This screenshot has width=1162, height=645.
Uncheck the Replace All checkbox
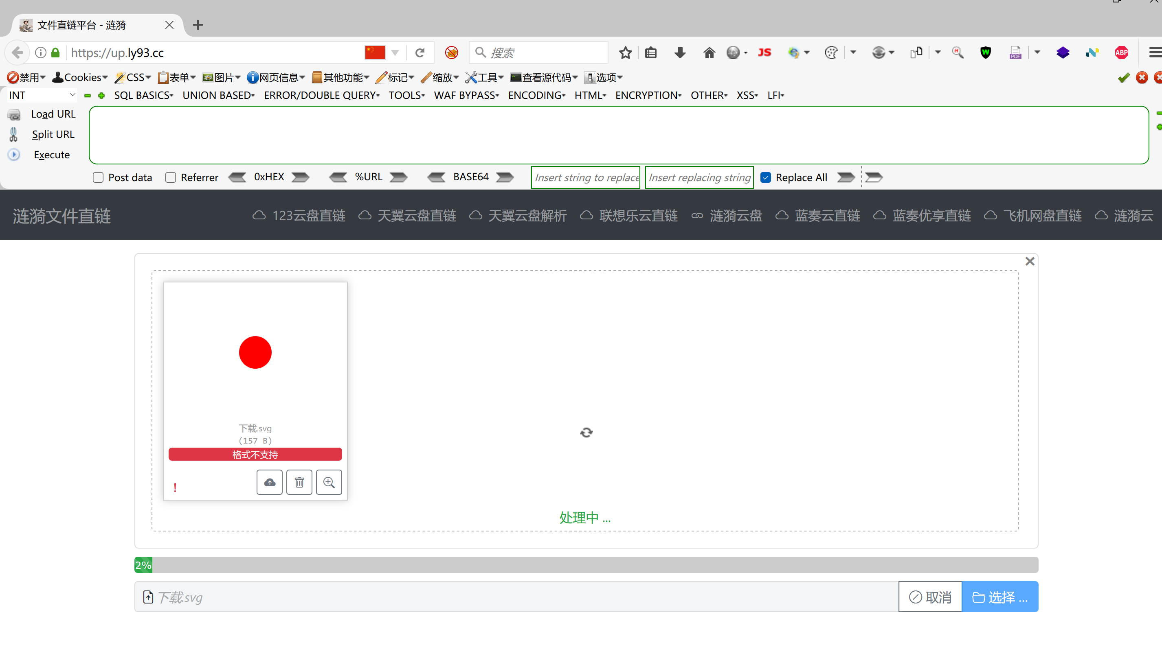[x=765, y=177]
